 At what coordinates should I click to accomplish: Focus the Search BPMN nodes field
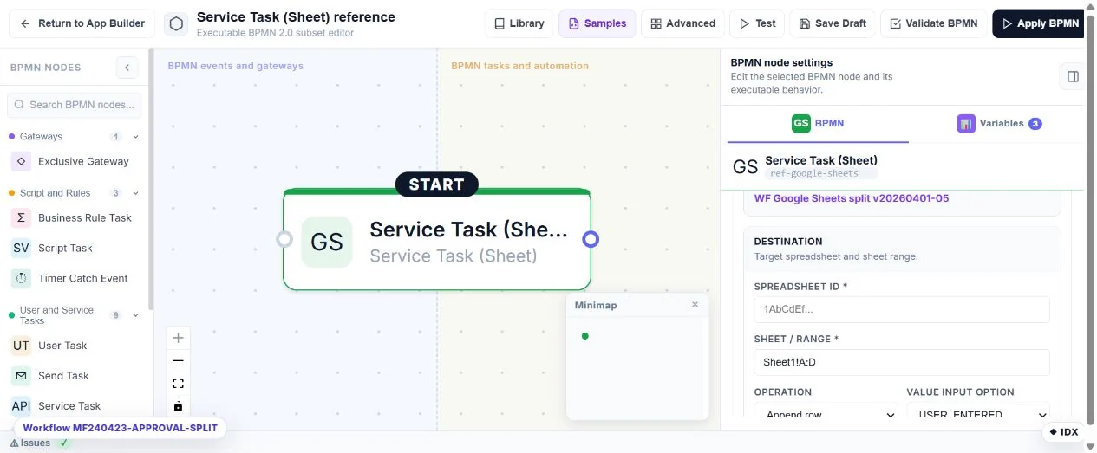click(x=75, y=105)
